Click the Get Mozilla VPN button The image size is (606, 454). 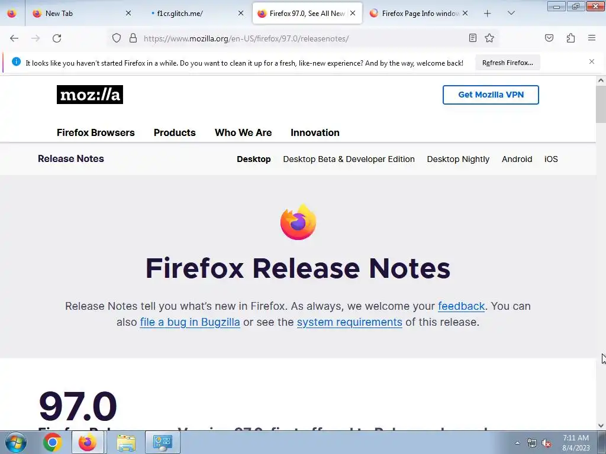click(x=491, y=95)
